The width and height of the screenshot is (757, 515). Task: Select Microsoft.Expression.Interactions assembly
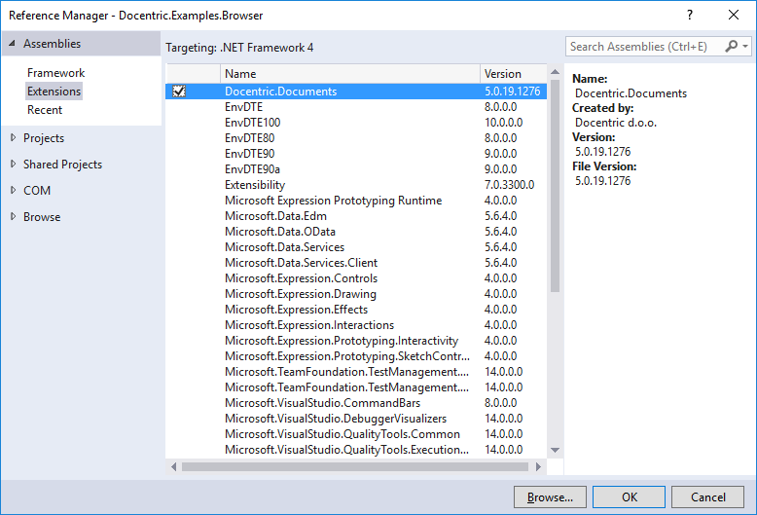point(356,324)
